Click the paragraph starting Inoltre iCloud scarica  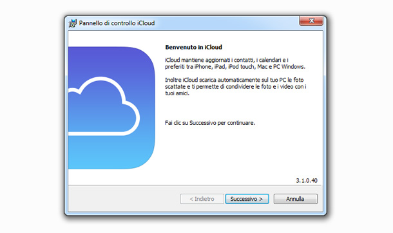(236, 87)
